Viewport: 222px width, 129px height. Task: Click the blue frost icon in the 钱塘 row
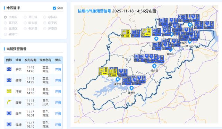pyautogui.click(x=9, y=124)
